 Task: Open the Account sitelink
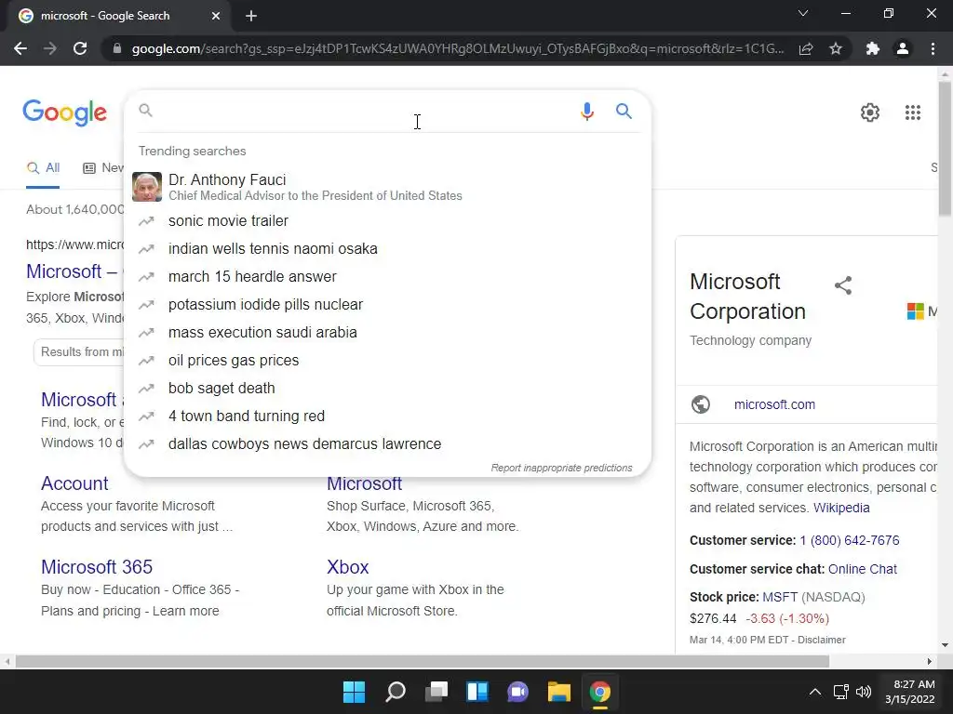coord(74,483)
